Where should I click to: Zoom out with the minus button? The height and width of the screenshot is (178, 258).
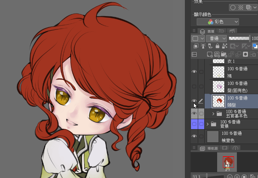pyautogui.click(x=230, y=177)
